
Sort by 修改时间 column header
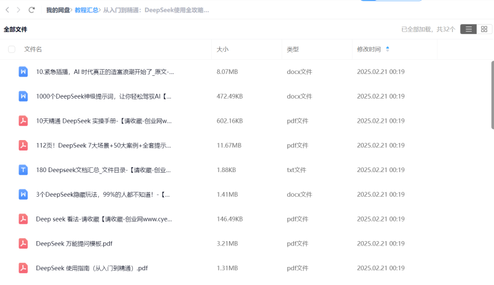pyautogui.click(x=369, y=49)
